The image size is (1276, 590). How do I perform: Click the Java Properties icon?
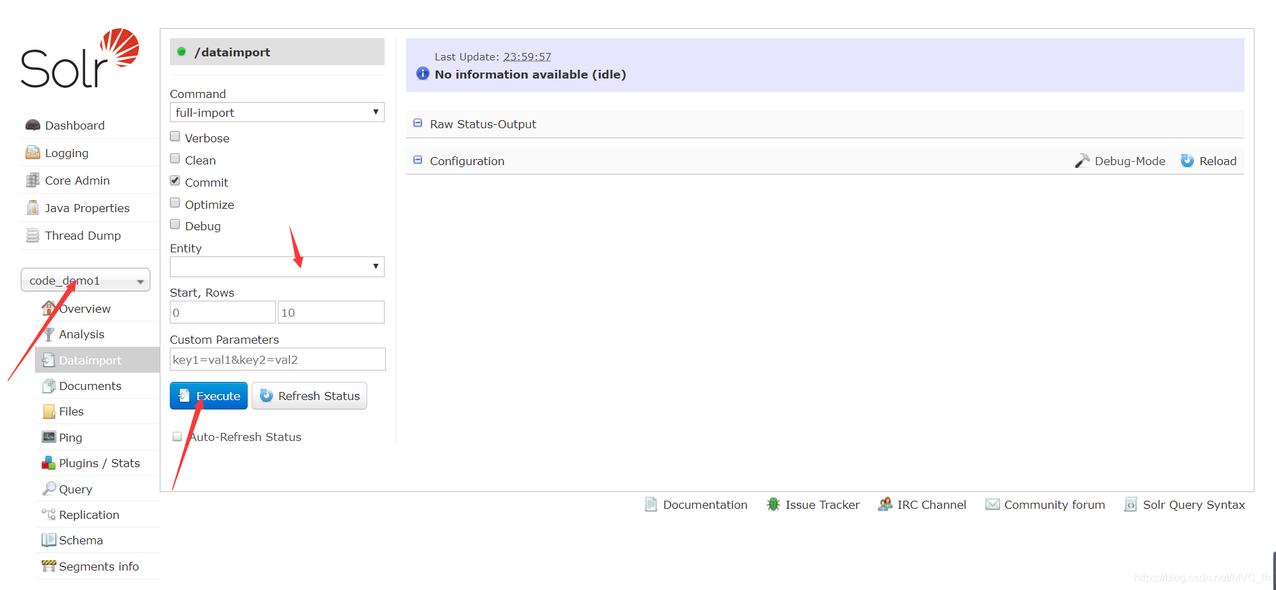pos(32,207)
